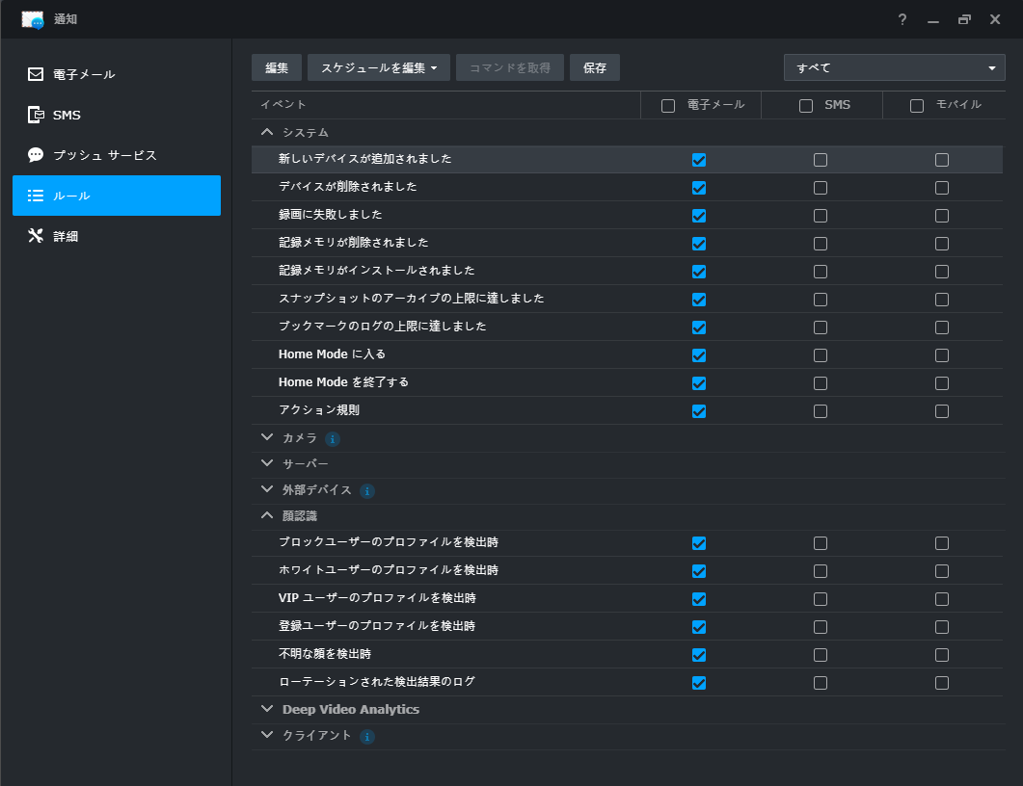1023x786 pixels.
Task: Enable SMS for Home Mode に入る
Action: coord(821,355)
